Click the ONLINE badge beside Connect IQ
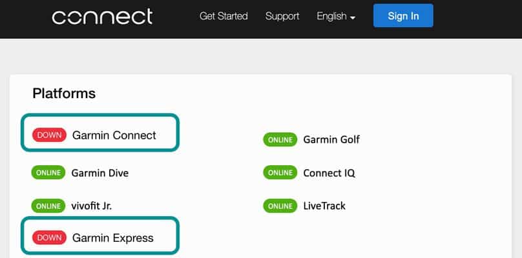 tap(280, 173)
